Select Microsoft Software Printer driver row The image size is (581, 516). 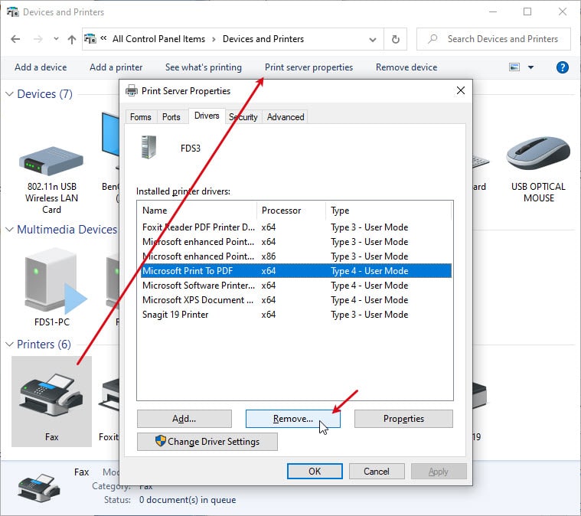pyautogui.click(x=296, y=286)
